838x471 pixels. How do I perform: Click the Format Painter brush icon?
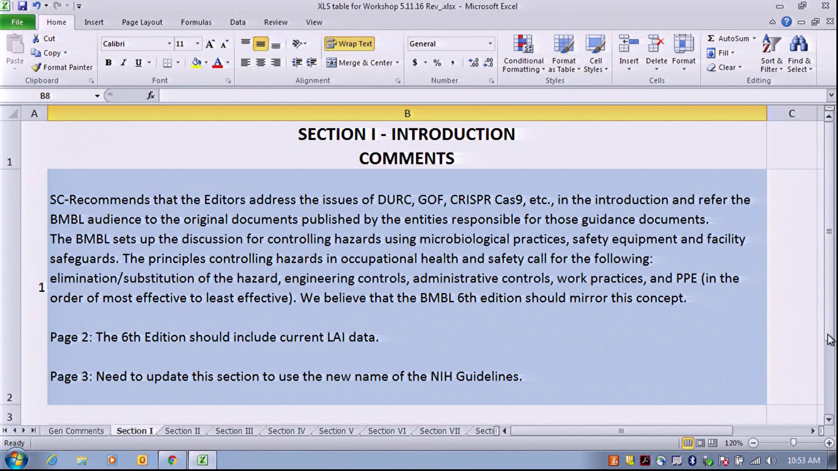click(x=36, y=67)
